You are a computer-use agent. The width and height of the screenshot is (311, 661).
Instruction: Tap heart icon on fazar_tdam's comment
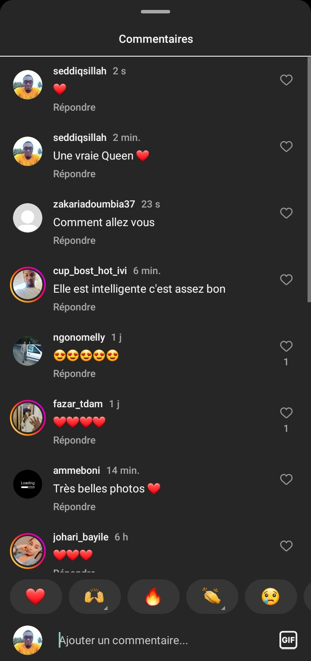coord(286,413)
